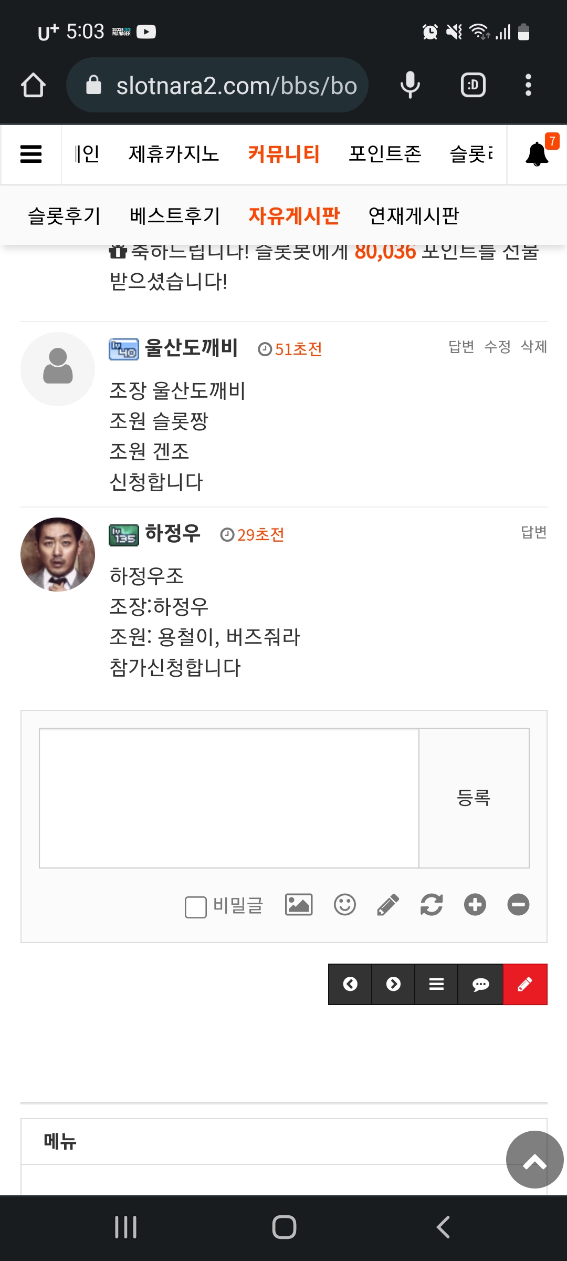Tap the microphone voice search icon
The height and width of the screenshot is (1261, 567).
pyautogui.click(x=410, y=85)
